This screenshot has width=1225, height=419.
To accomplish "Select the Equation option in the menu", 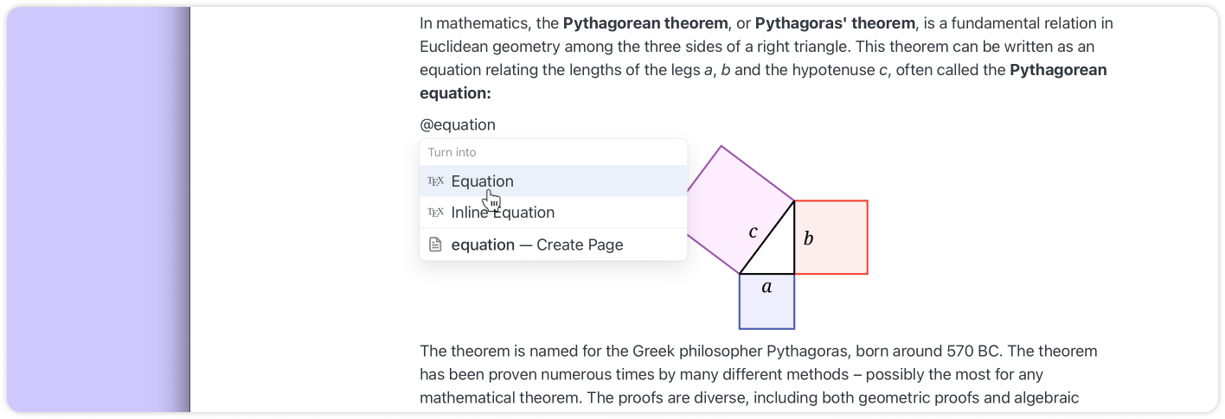I will point(482,181).
